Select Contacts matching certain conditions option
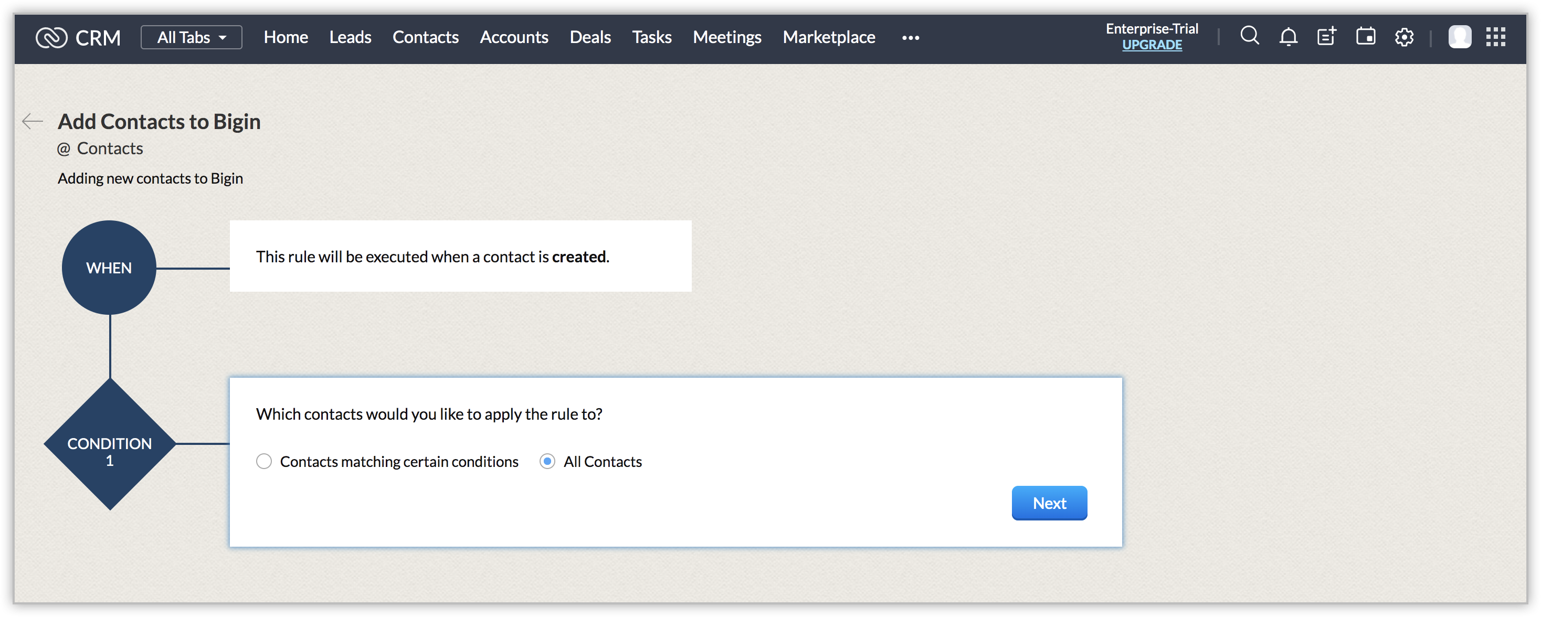The width and height of the screenshot is (1541, 617). click(x=264, y=462)
